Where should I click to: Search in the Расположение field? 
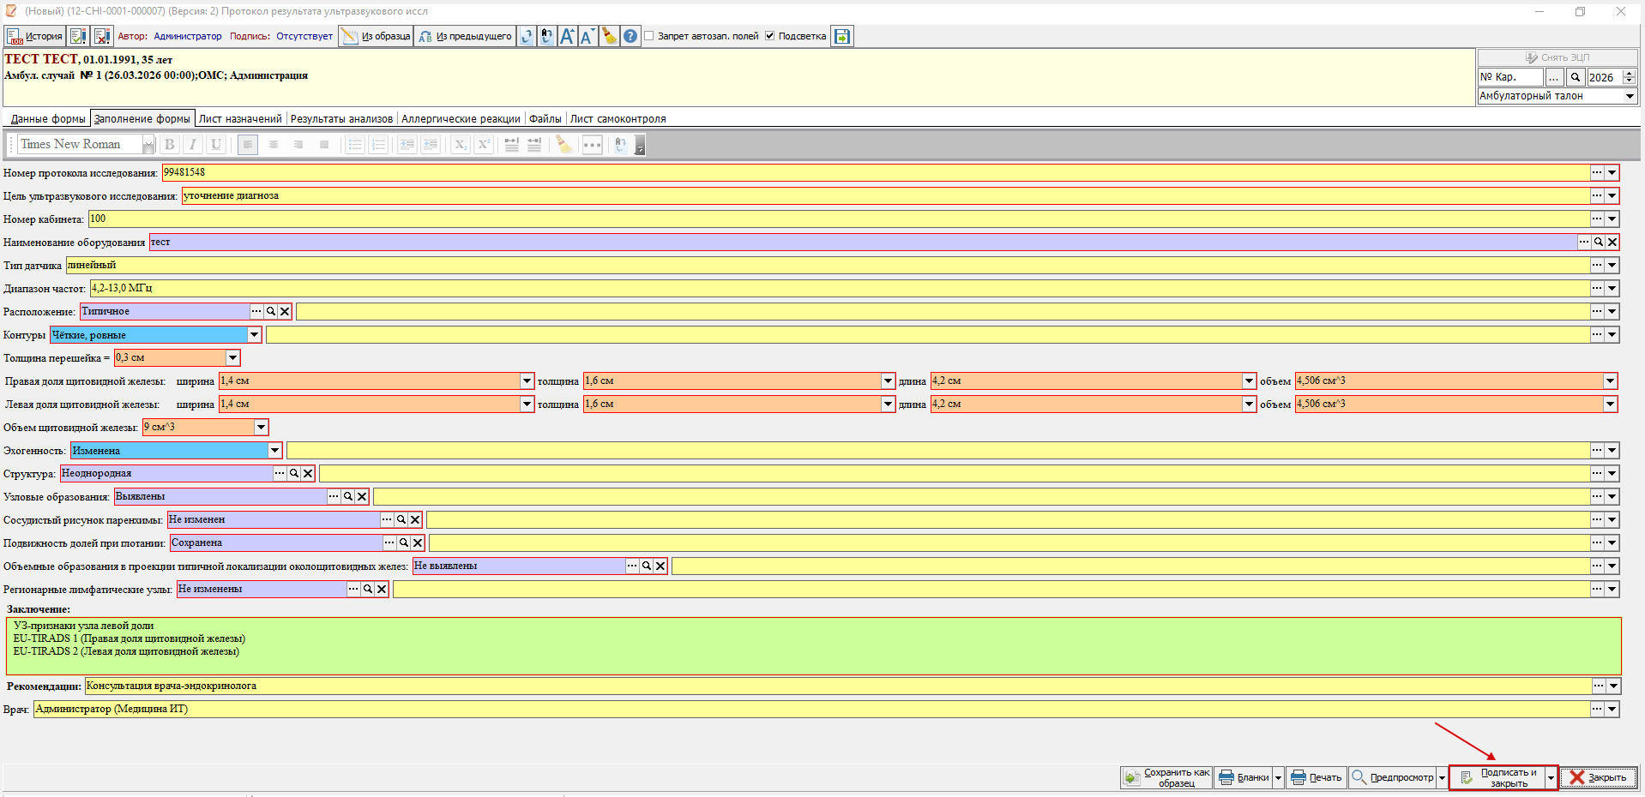click(271, 312)
